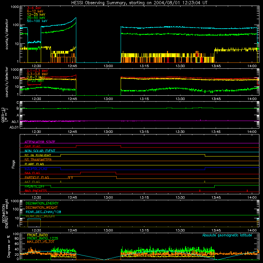Click the 1000 tick label on top keV panel

click(15, 7)
